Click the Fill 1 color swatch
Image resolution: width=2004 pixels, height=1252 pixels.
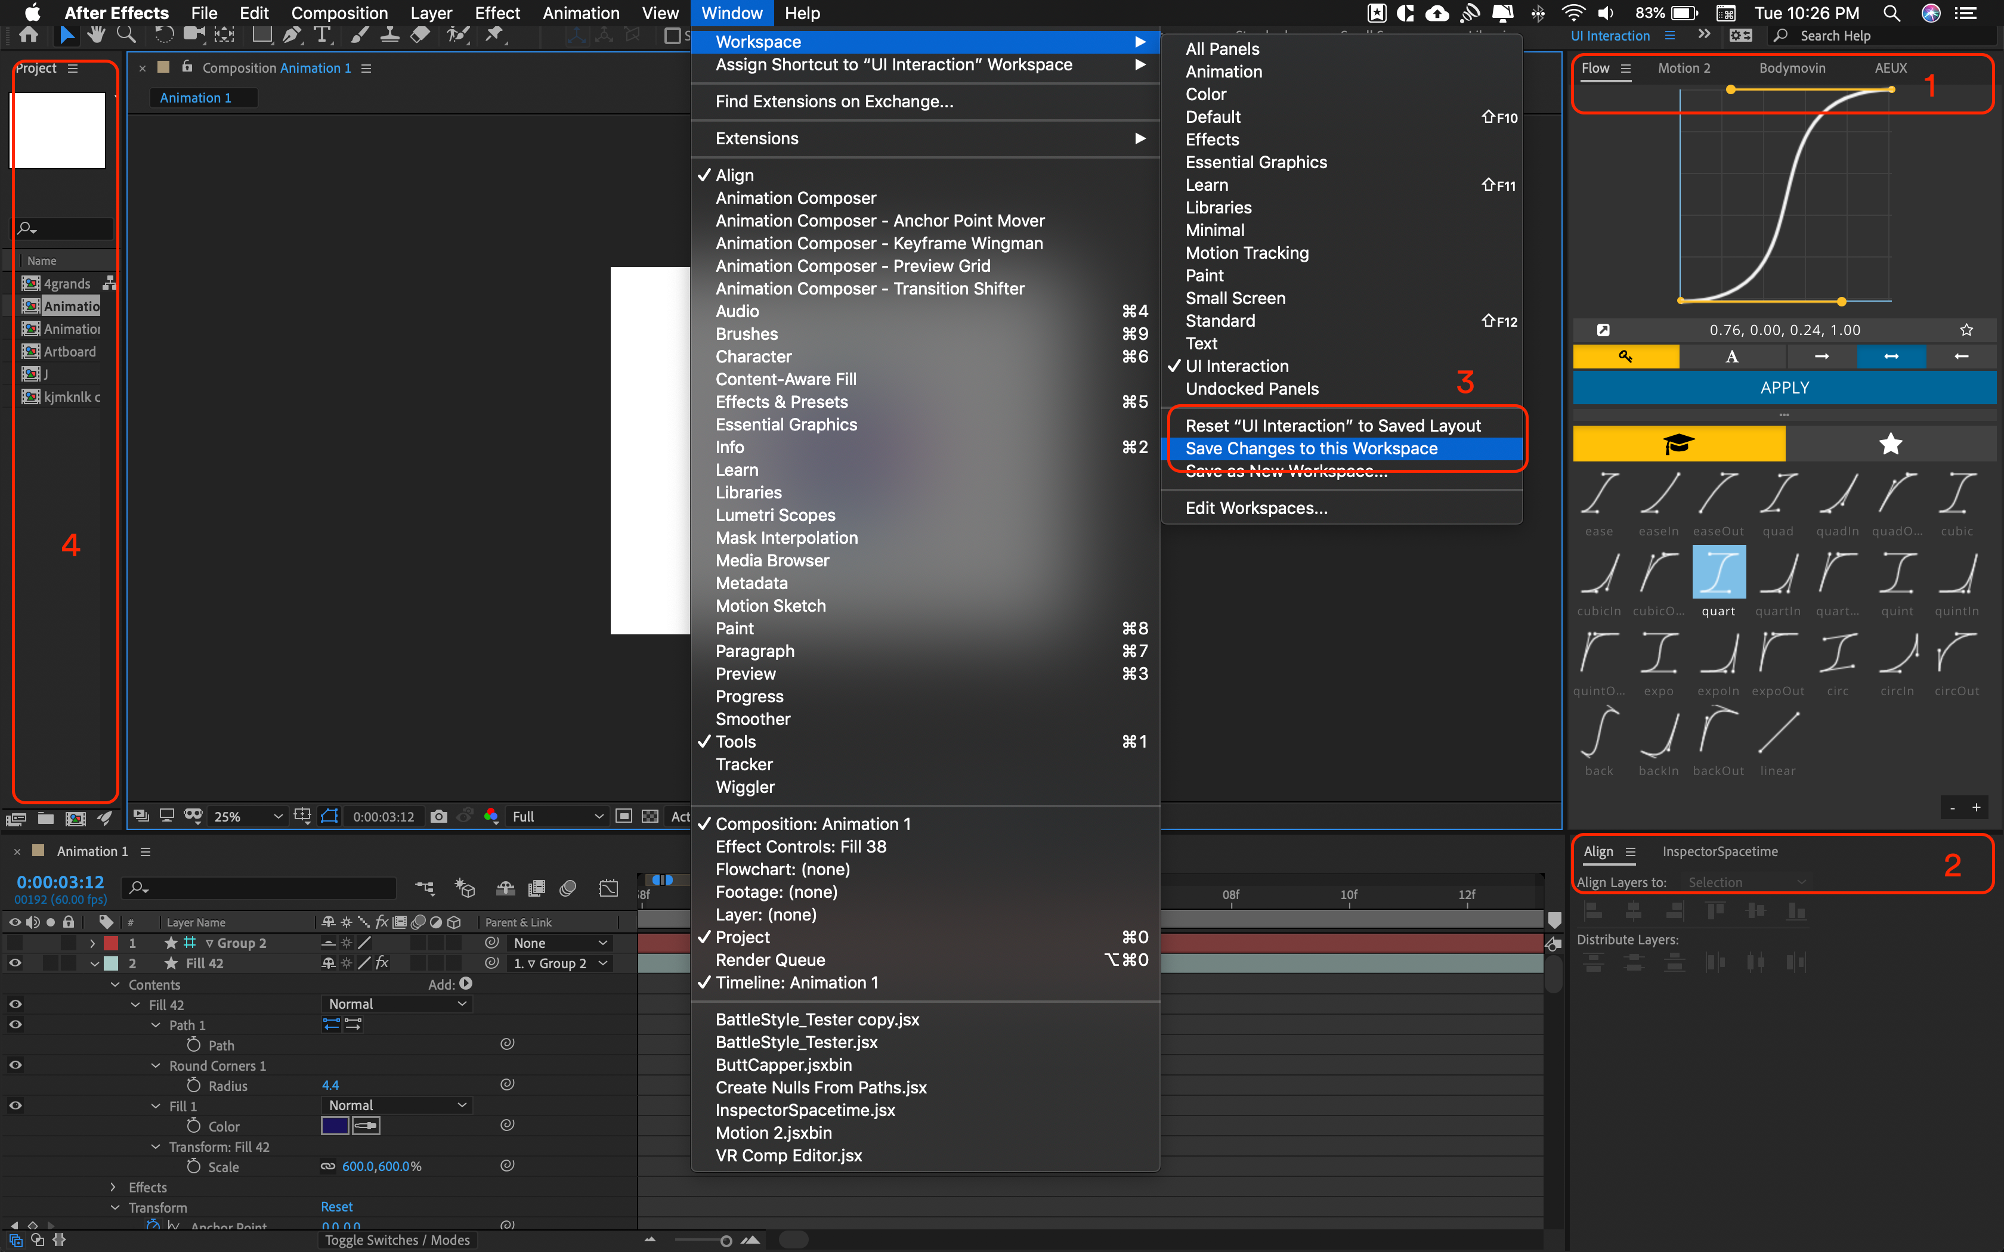point(335,1126)
